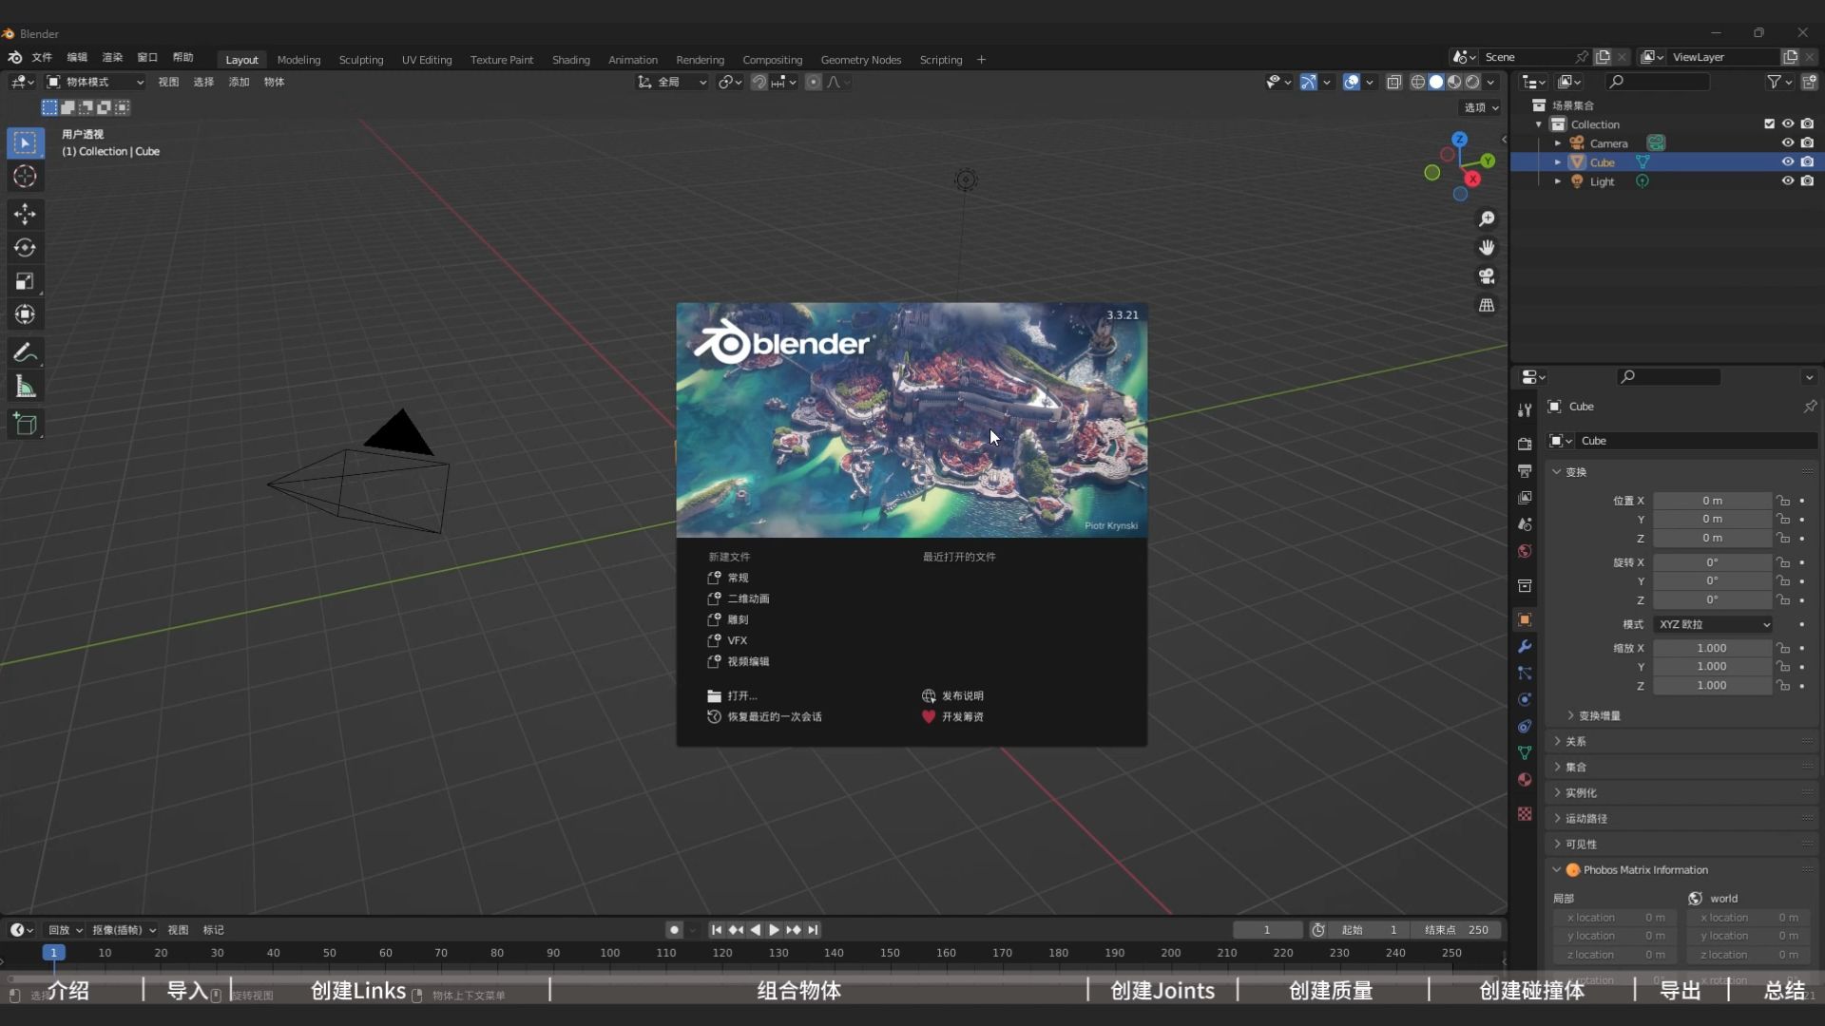Click General new file in splash
This screenshot has width=1825, height=1026.
point(738,578)
